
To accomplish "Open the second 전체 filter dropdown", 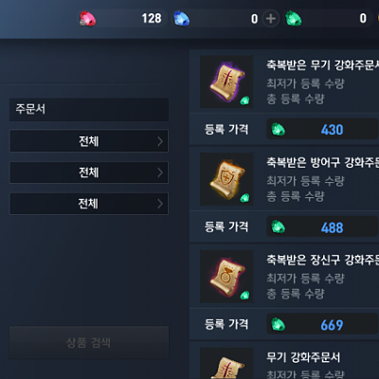I will coord(89,172).
